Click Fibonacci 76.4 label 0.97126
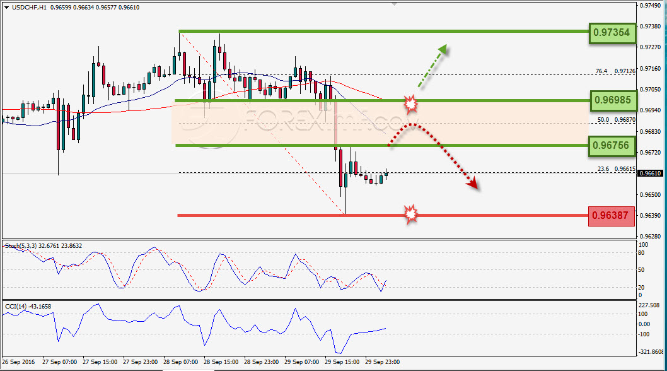 tap(615, 71)
